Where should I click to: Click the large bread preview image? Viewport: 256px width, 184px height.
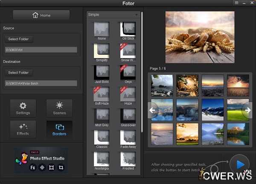click(x=200, y=37)
